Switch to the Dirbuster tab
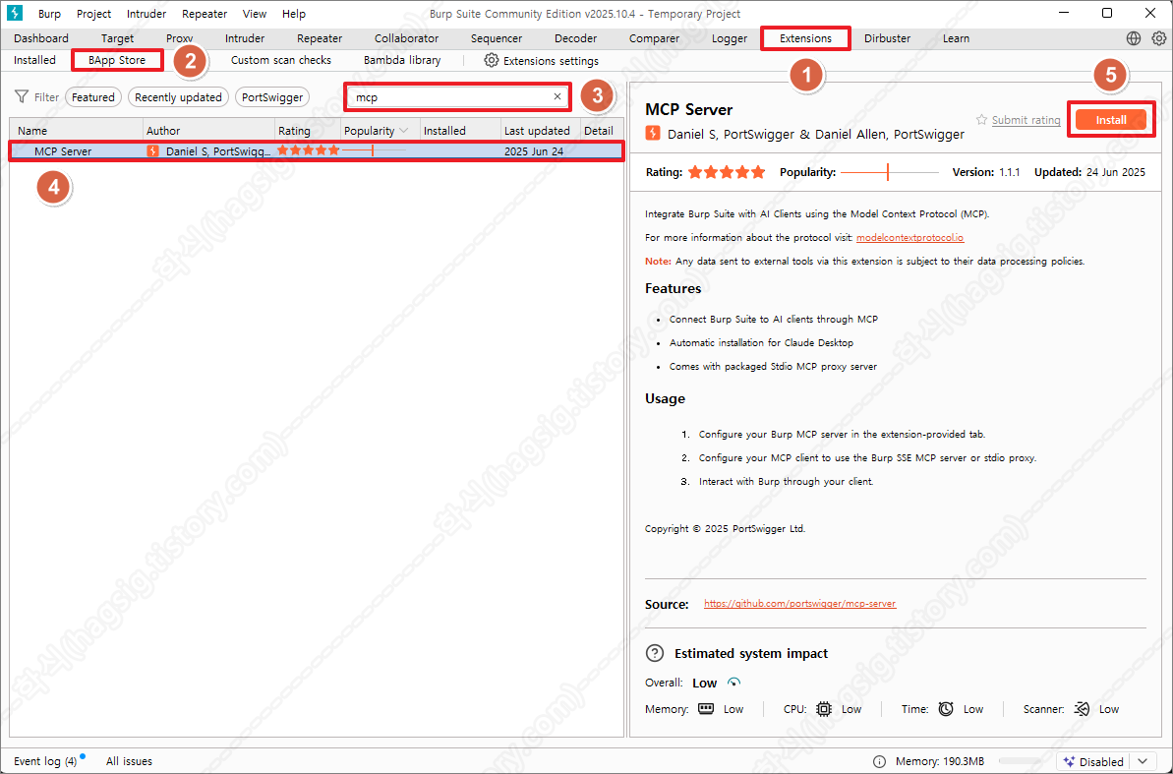The height and width of the screenshot is (774, 1173). pyautogui.click(x=887, y=38)
